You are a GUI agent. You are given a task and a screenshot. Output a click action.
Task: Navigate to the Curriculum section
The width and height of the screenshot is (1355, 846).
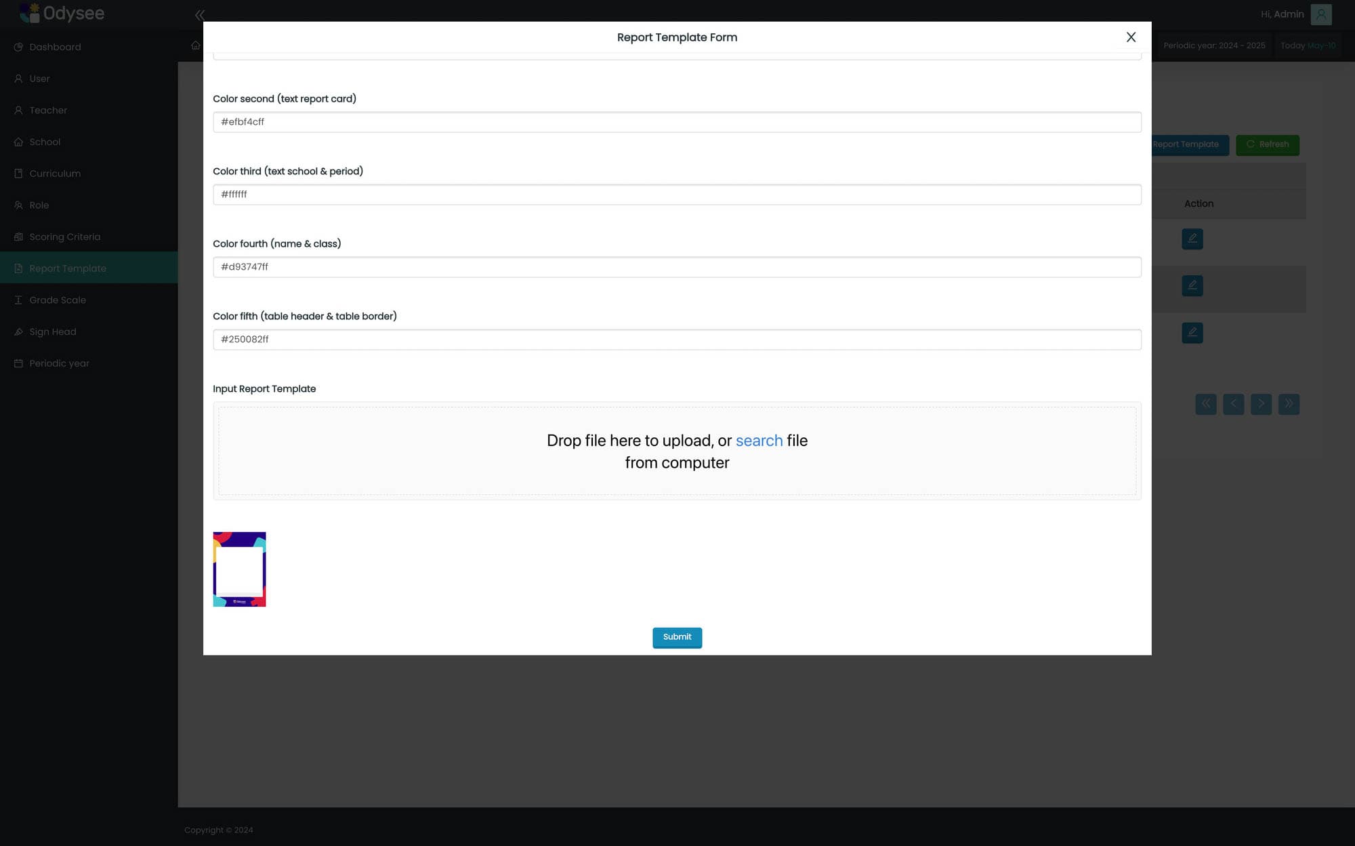[x=54, y=174]
